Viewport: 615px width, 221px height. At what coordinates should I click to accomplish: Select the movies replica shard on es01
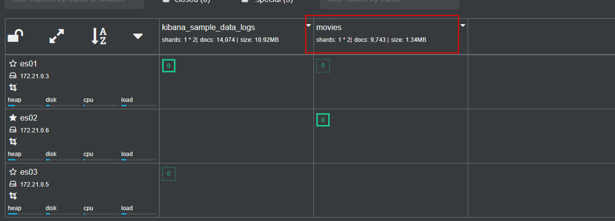(x=323, y=65)
